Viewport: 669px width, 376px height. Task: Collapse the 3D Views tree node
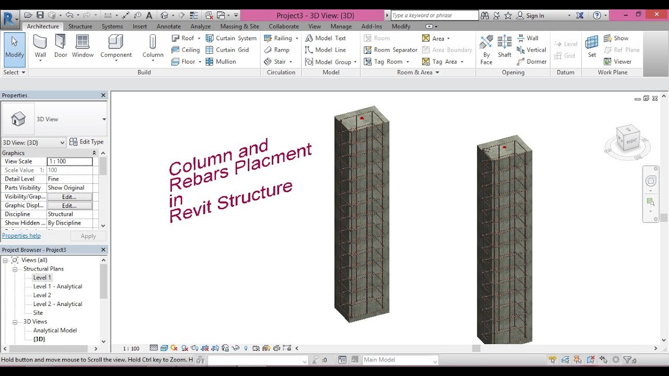pyautogui.click(x=15, y=322)
